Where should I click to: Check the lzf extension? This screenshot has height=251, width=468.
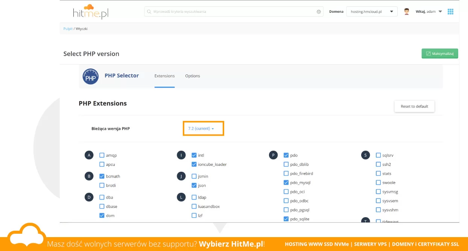point(194,215)
